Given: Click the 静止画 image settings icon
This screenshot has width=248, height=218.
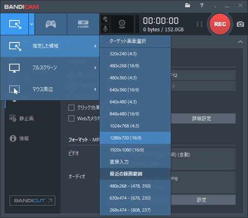Looking at the screenshot, I should click(13, 118).
